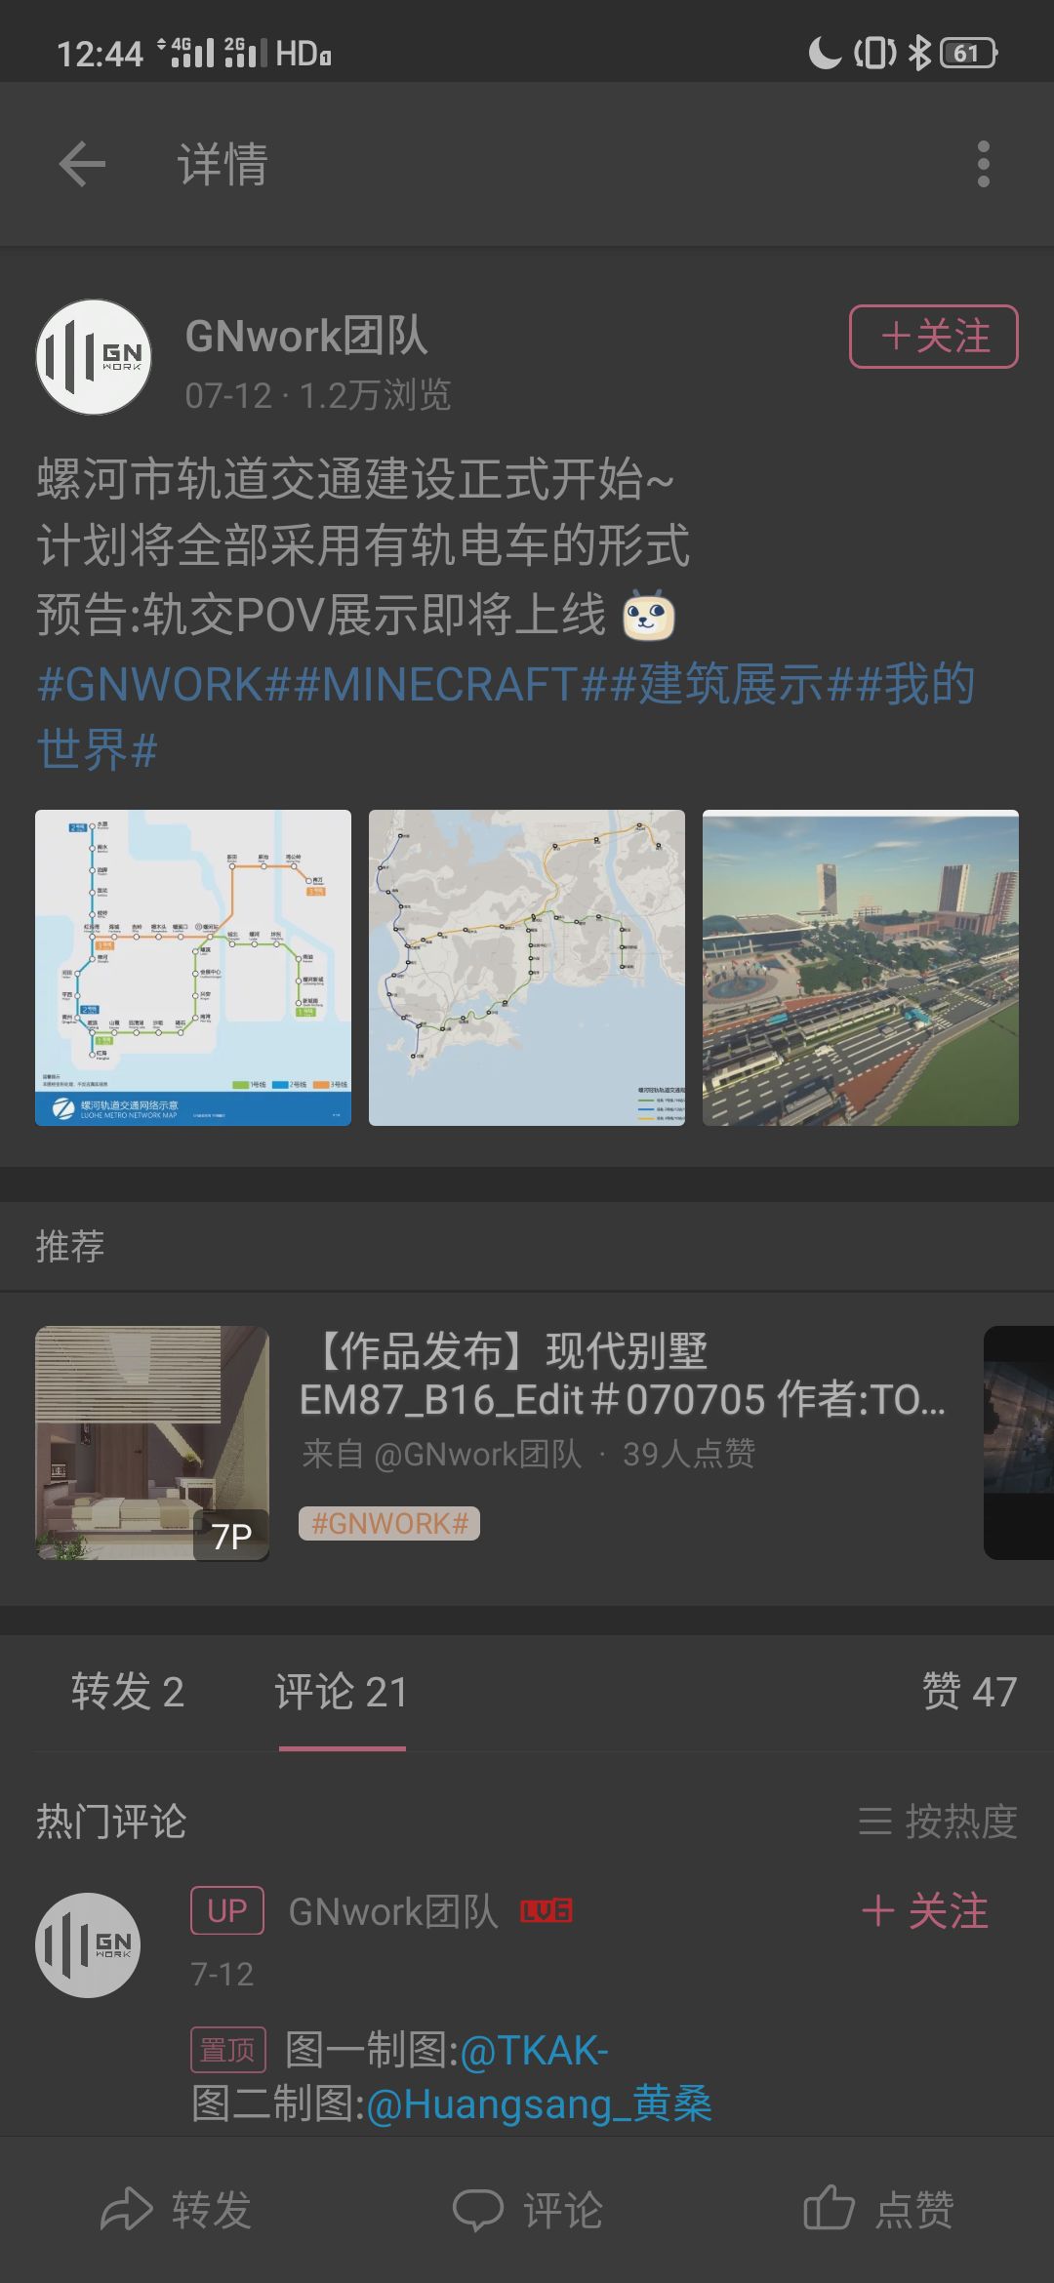Image resolution: width=1054 pixels, height=2283 pixels.
Task: Tap the 评论 comment button in bottom bar
Action: point(527,2210)
